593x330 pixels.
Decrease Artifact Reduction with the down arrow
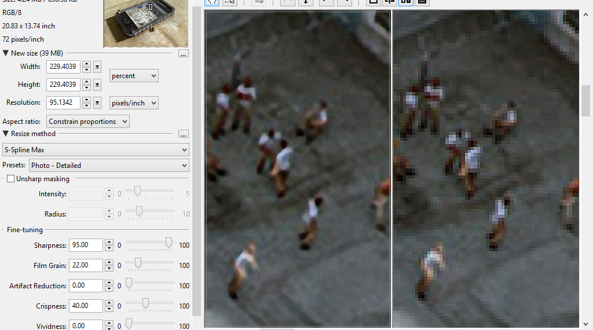tap(109, 288)
